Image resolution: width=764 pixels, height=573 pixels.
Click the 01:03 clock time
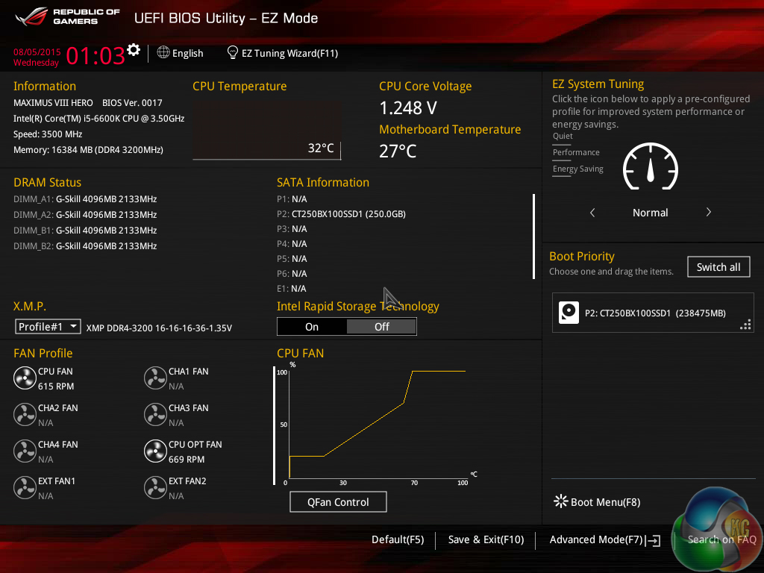(95, 55)
